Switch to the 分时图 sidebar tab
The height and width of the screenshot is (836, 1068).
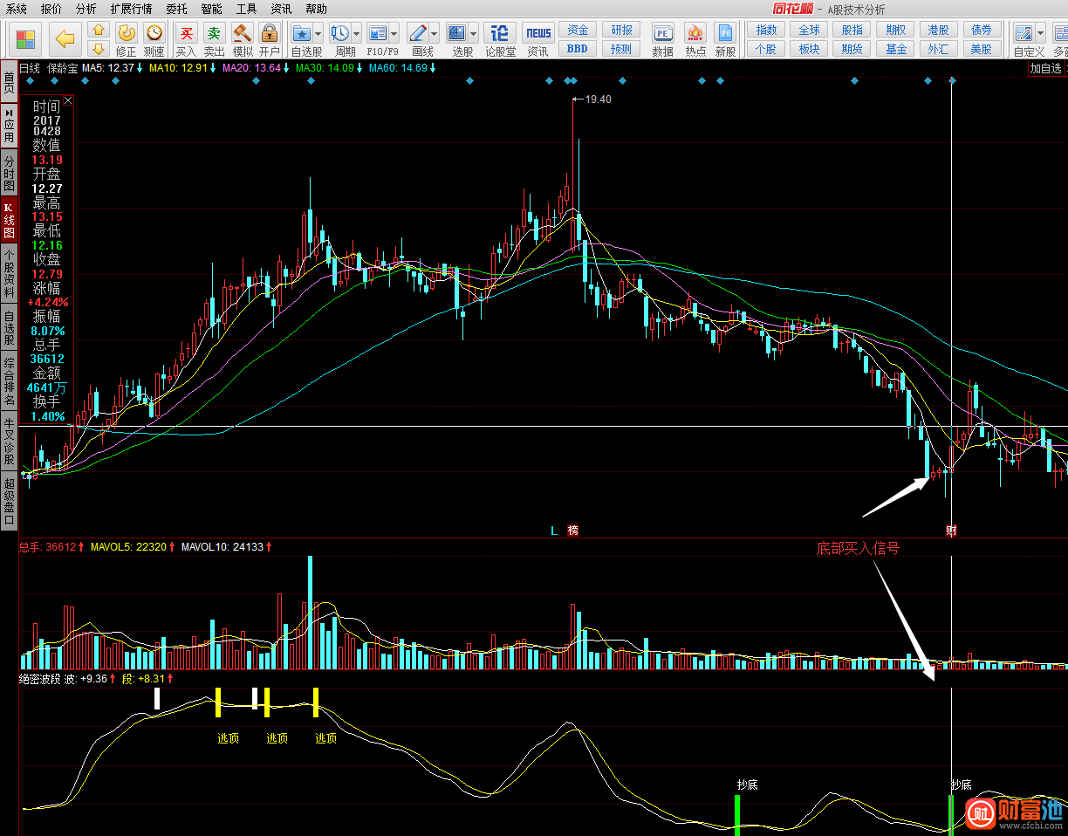point(9,173)
